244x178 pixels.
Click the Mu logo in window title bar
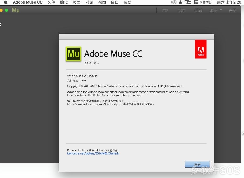(x=16, y=10)
